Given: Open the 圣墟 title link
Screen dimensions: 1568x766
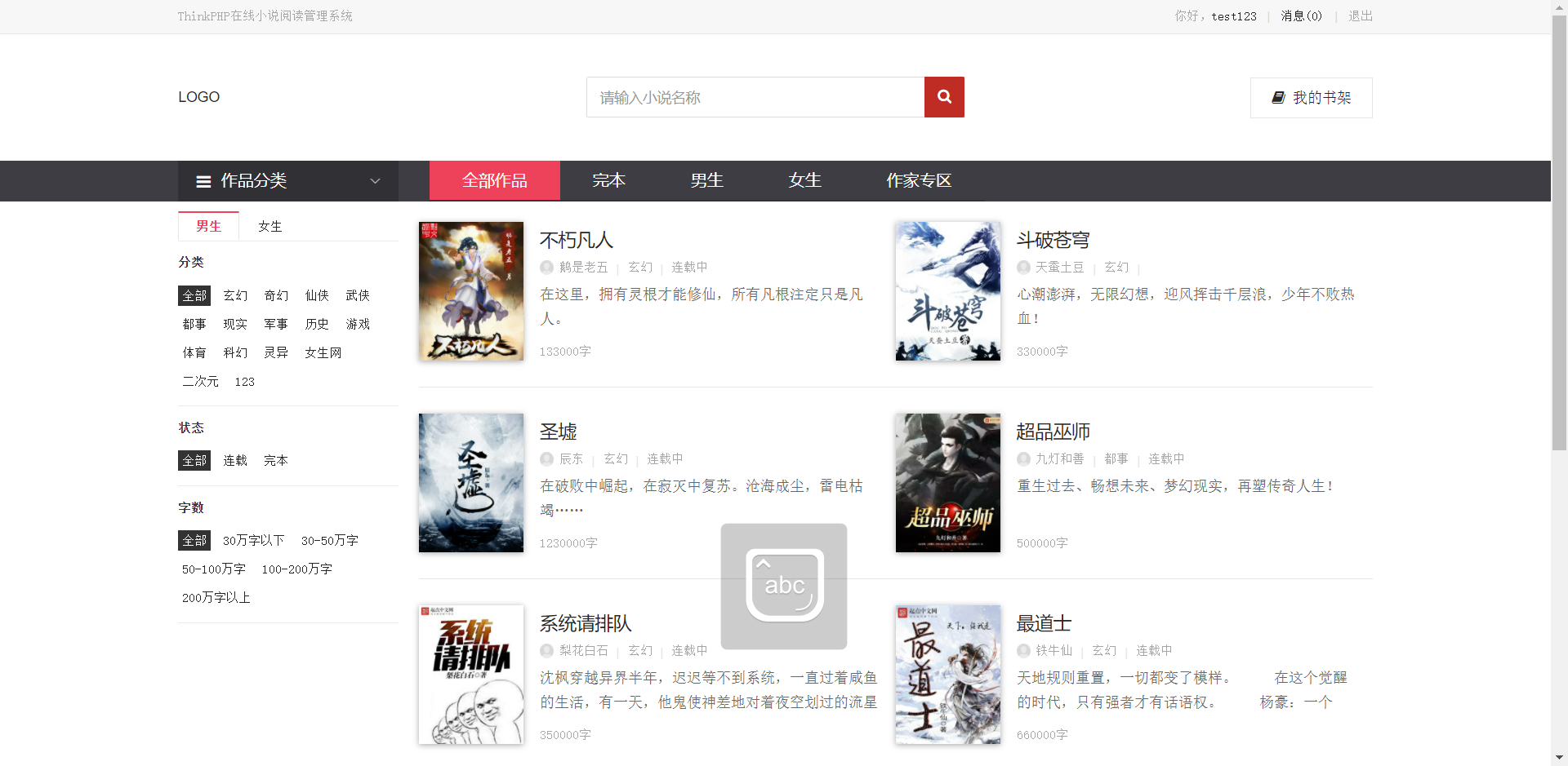Looking at the screenshot, I should (x=559, y=432).
